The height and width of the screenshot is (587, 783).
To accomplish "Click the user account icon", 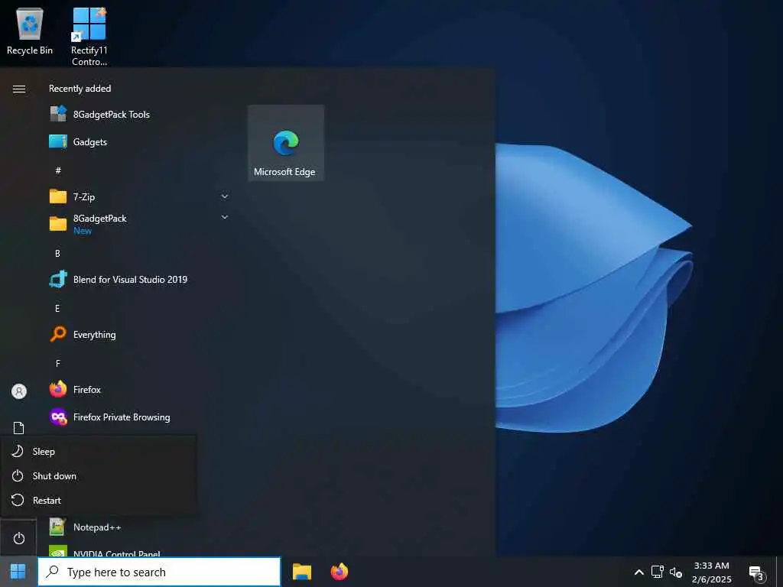I will pos(19,391).
